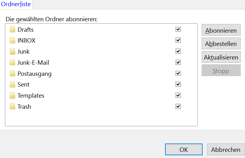The image size is (245, 158).
Task: Click the Drafts folder icon
Action: click(12, 30)
